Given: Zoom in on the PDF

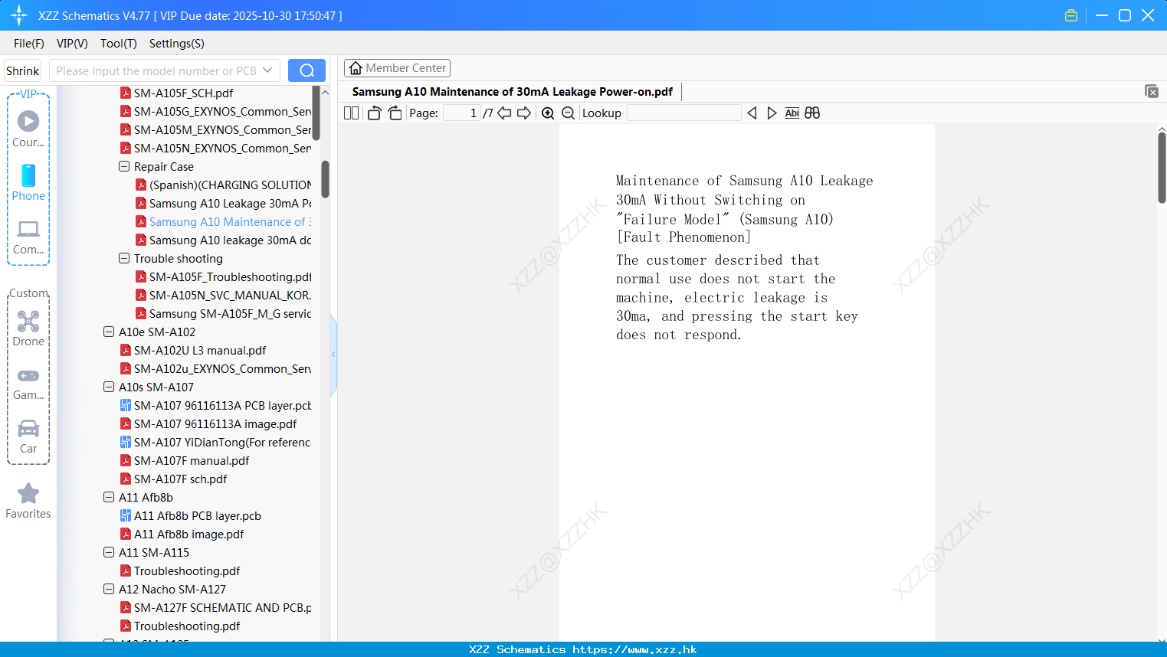Looking at the screenshot, I should [548, 113].
